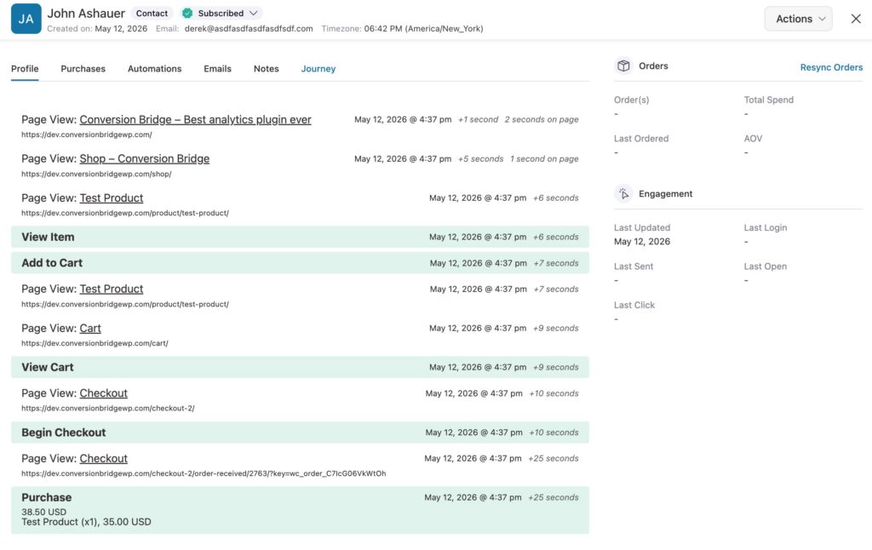
Task: Click the Orders section heading
Action: tap(653, 66)
